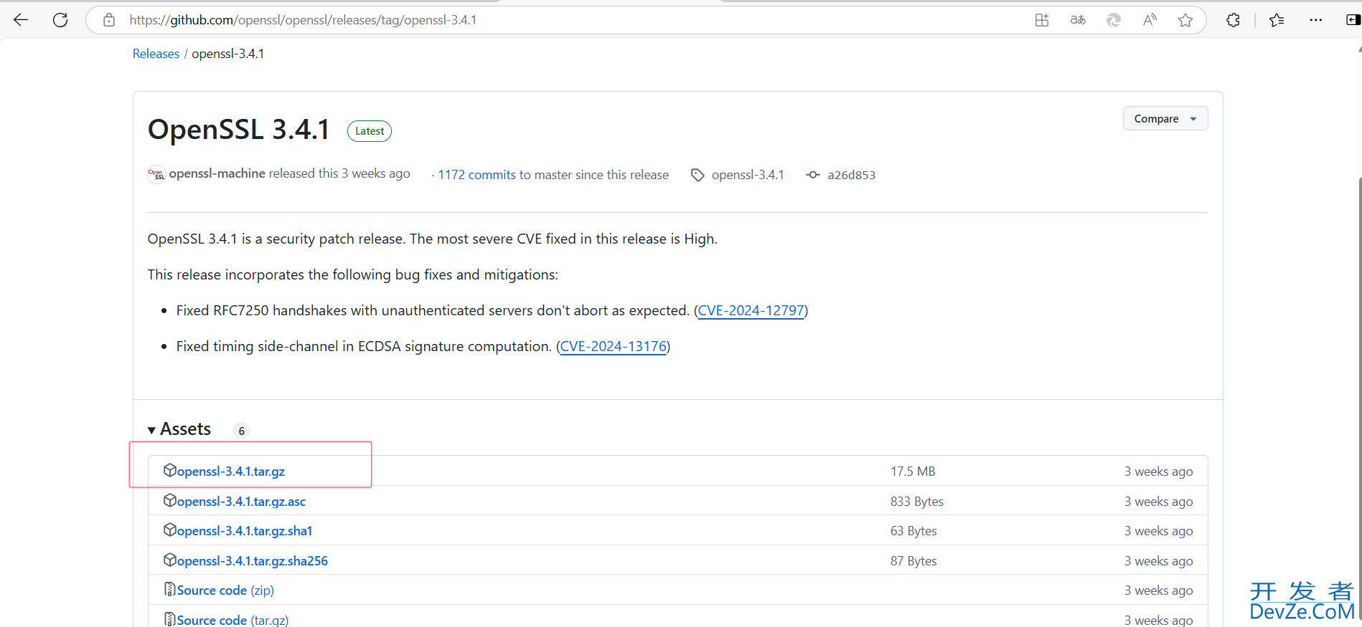
Task: Click the package icon of openssl-3.4.1.tar.gz
Action: tap(170, 470)
